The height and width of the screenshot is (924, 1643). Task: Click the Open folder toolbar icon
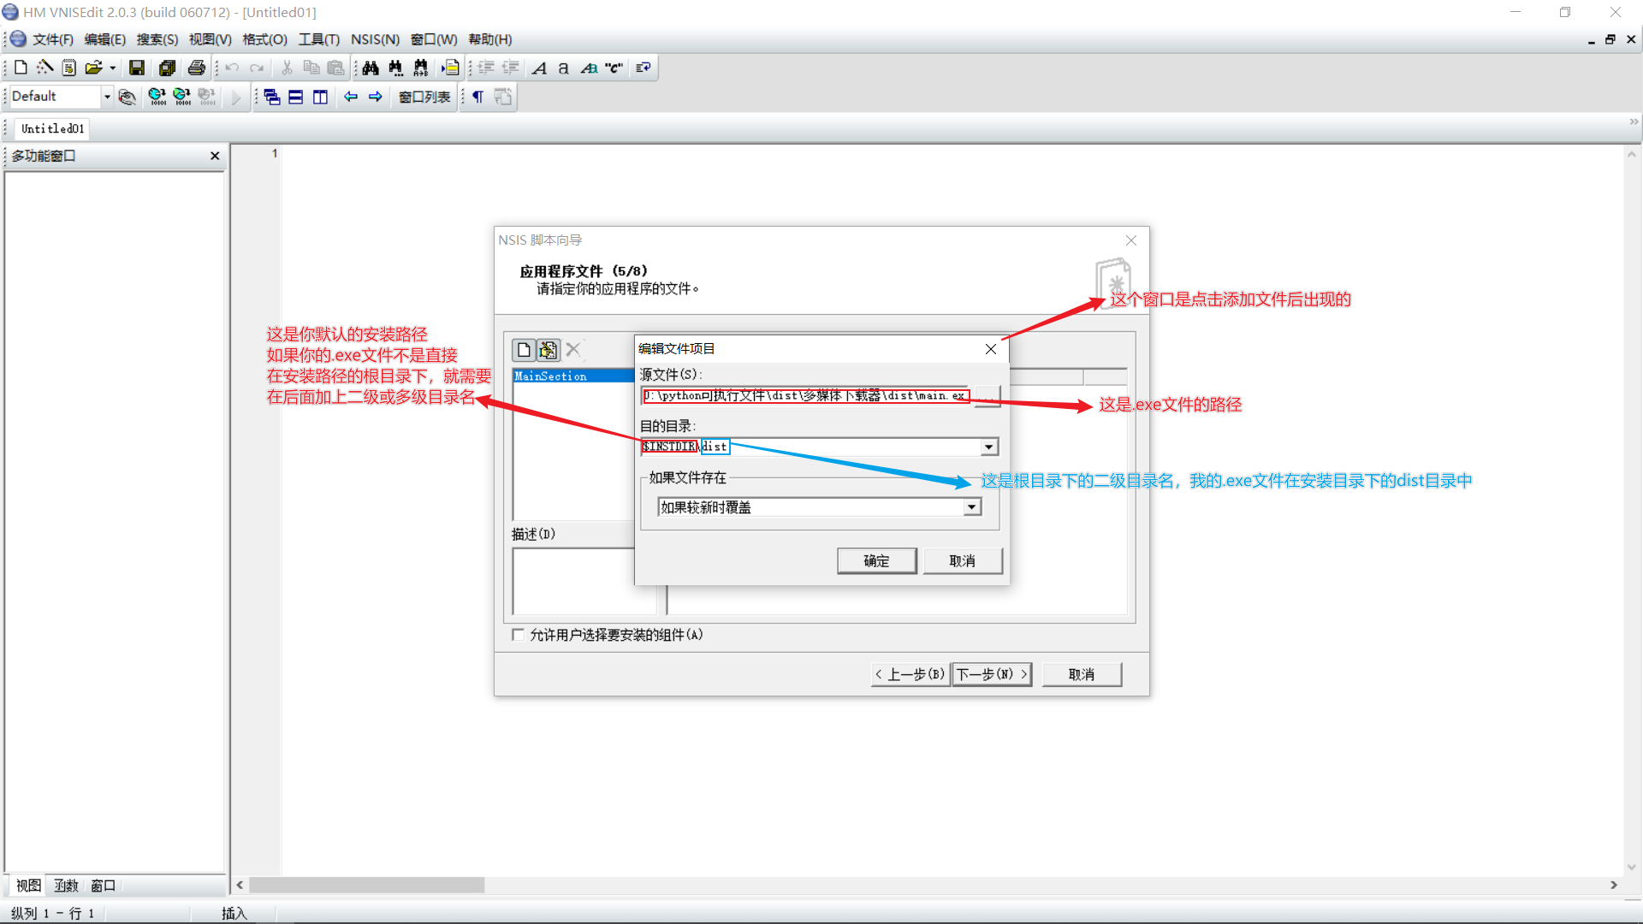point(93,68)
